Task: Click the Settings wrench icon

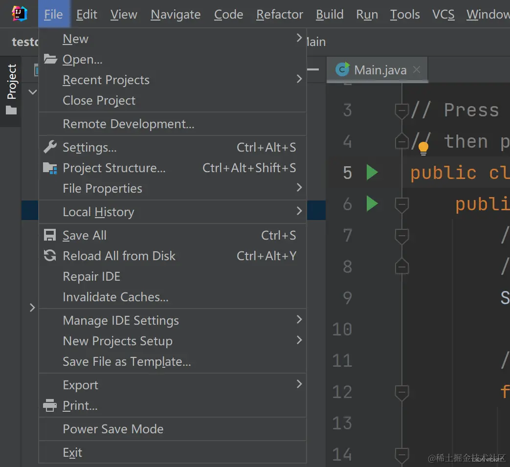Action: (49, 147)
